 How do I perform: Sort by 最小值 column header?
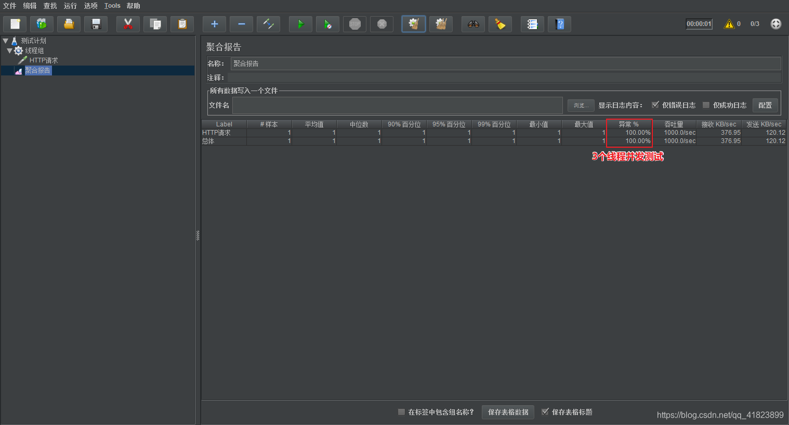pos(539,124)
